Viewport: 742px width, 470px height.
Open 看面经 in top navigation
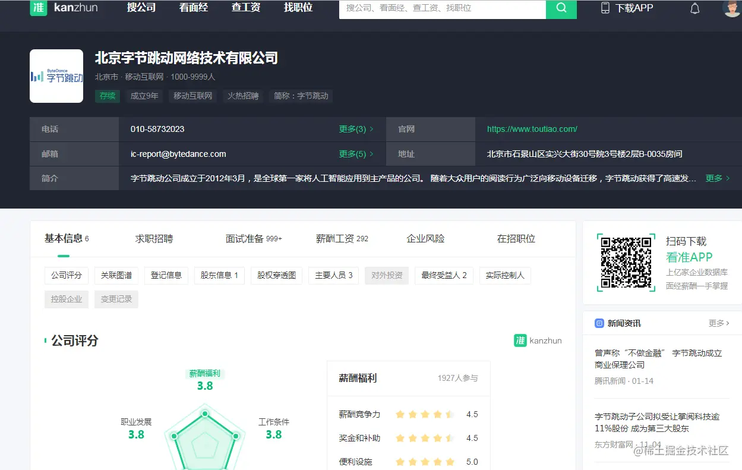pos(194,8)
